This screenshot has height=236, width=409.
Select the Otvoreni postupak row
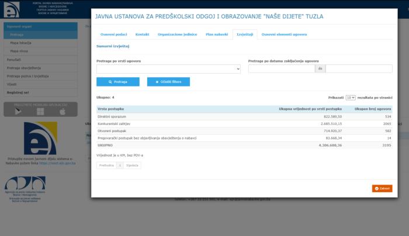[244, 131]
